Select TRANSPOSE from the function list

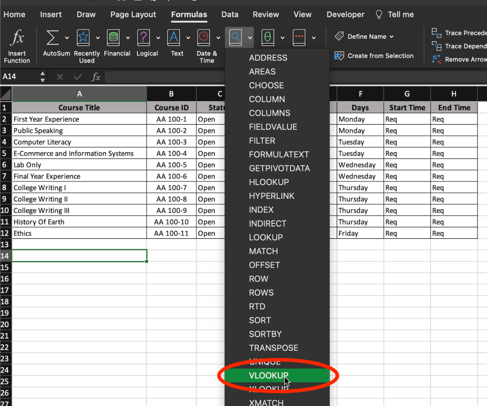point(277,348)
